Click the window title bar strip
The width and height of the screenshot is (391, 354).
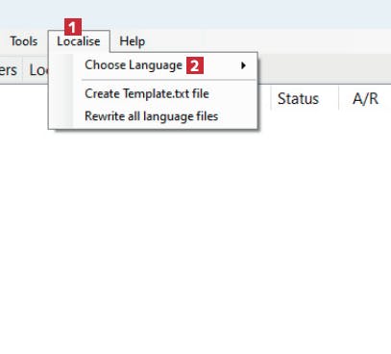(195, 14)
